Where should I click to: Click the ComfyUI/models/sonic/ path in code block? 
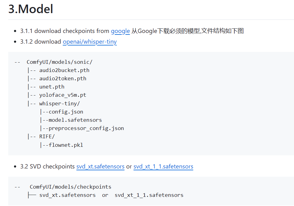pyautogui.click(x=59, y=62)
